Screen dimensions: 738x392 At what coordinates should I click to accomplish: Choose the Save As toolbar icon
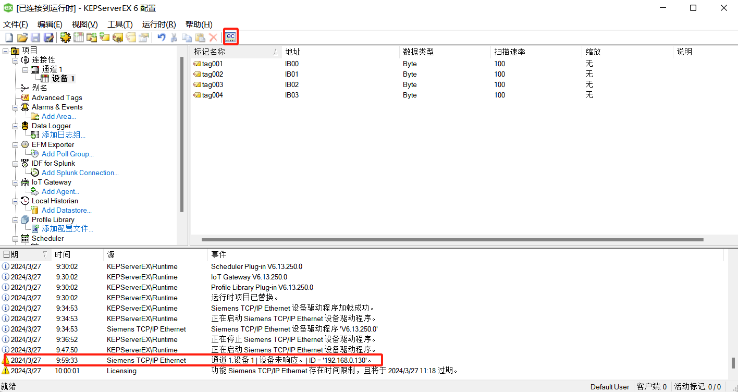pyautogui.click(x=48, y=38)
